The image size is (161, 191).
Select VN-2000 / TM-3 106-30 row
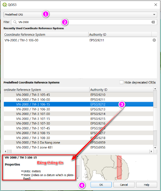coord(78,109)
